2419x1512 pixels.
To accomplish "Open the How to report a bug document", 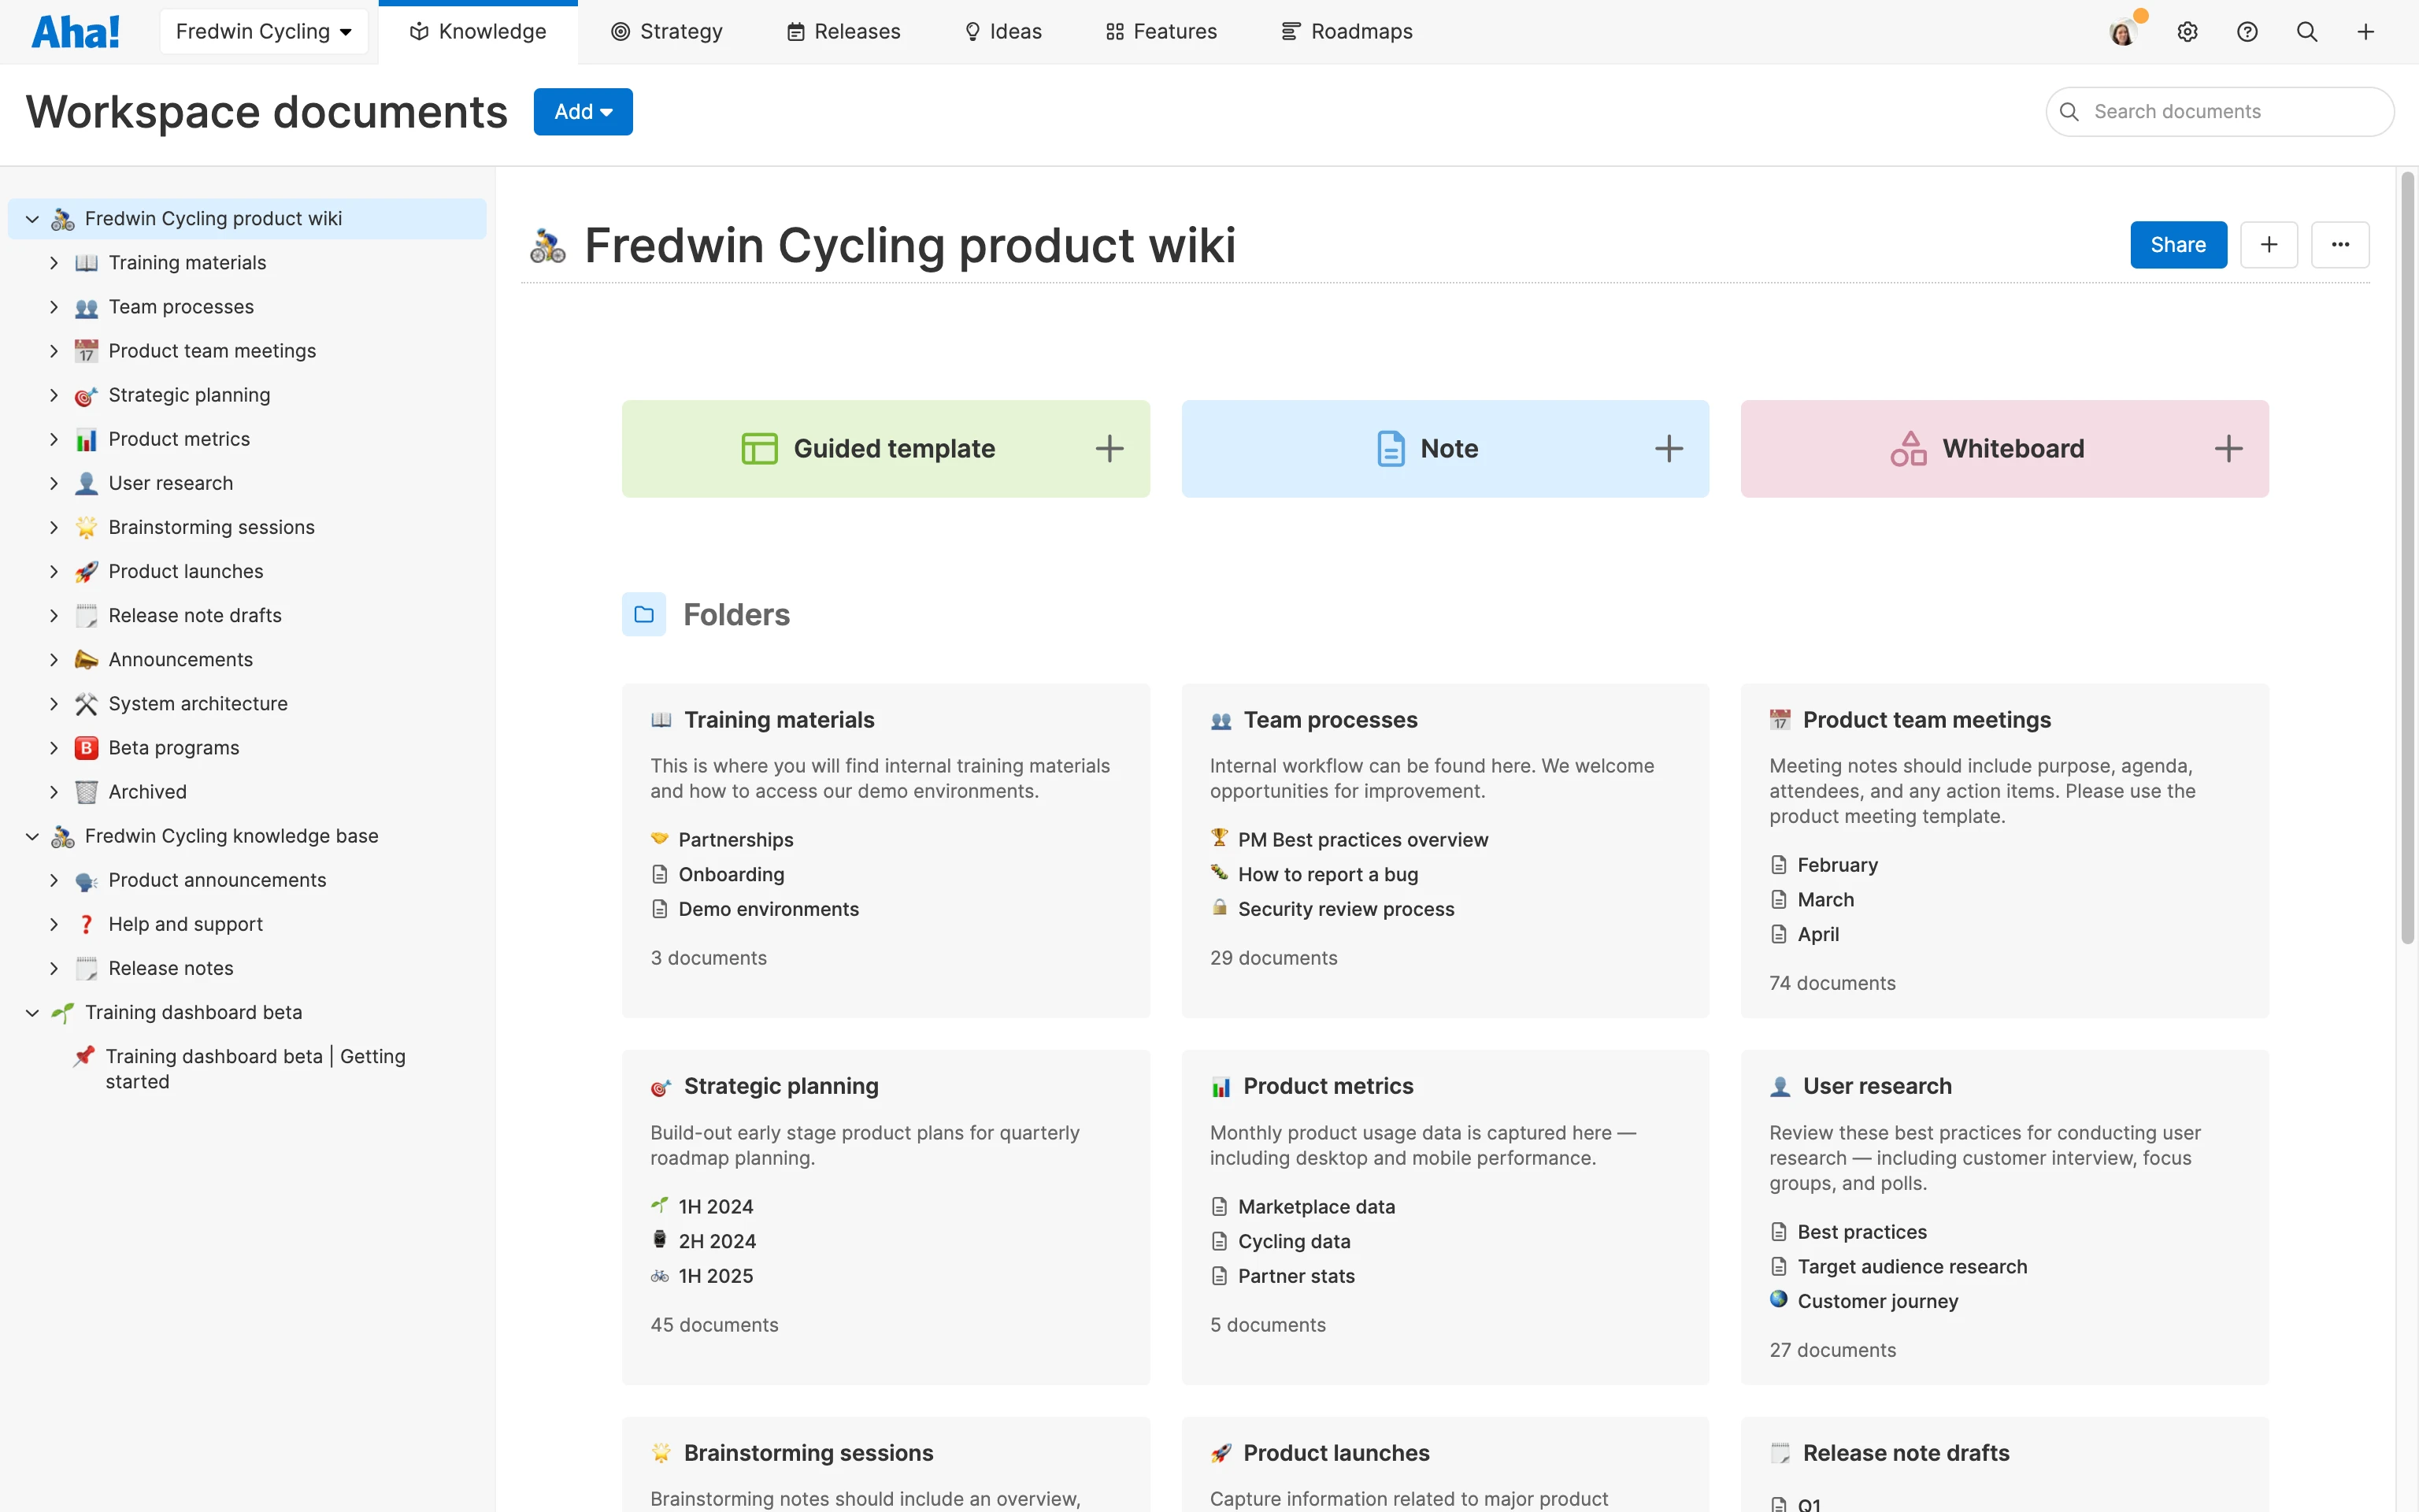I will (x=1328, y=874).
